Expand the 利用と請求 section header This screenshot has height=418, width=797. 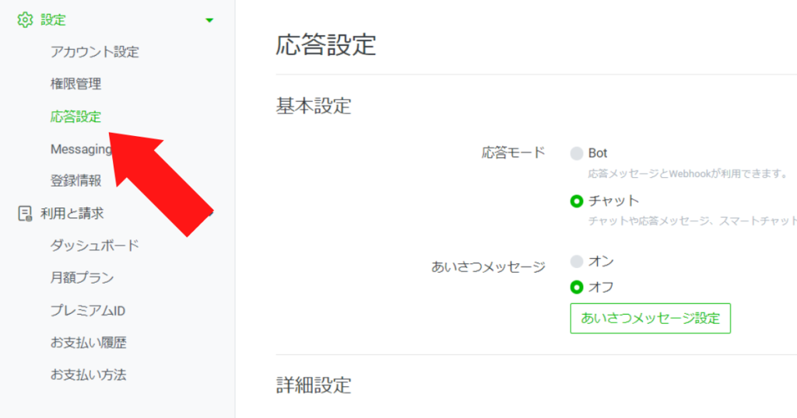72,214
